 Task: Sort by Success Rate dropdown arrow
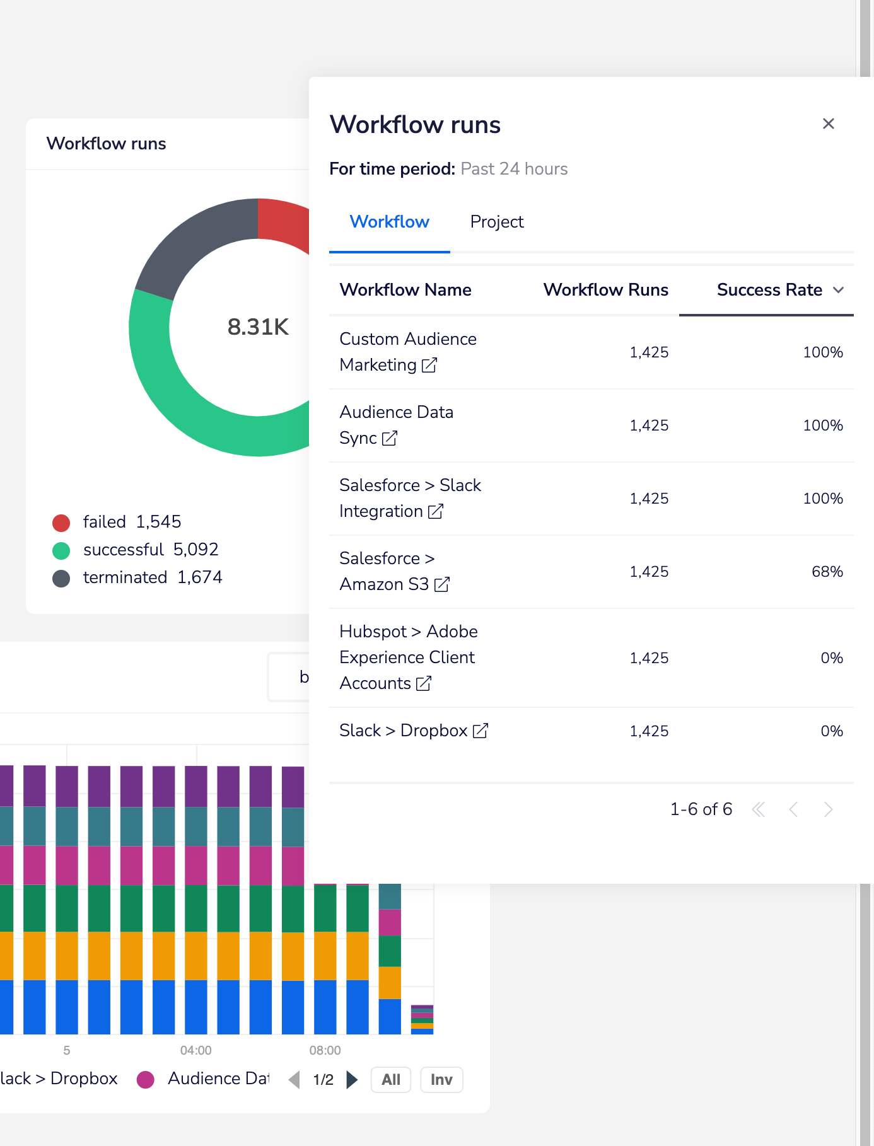[x=838, y=290]
